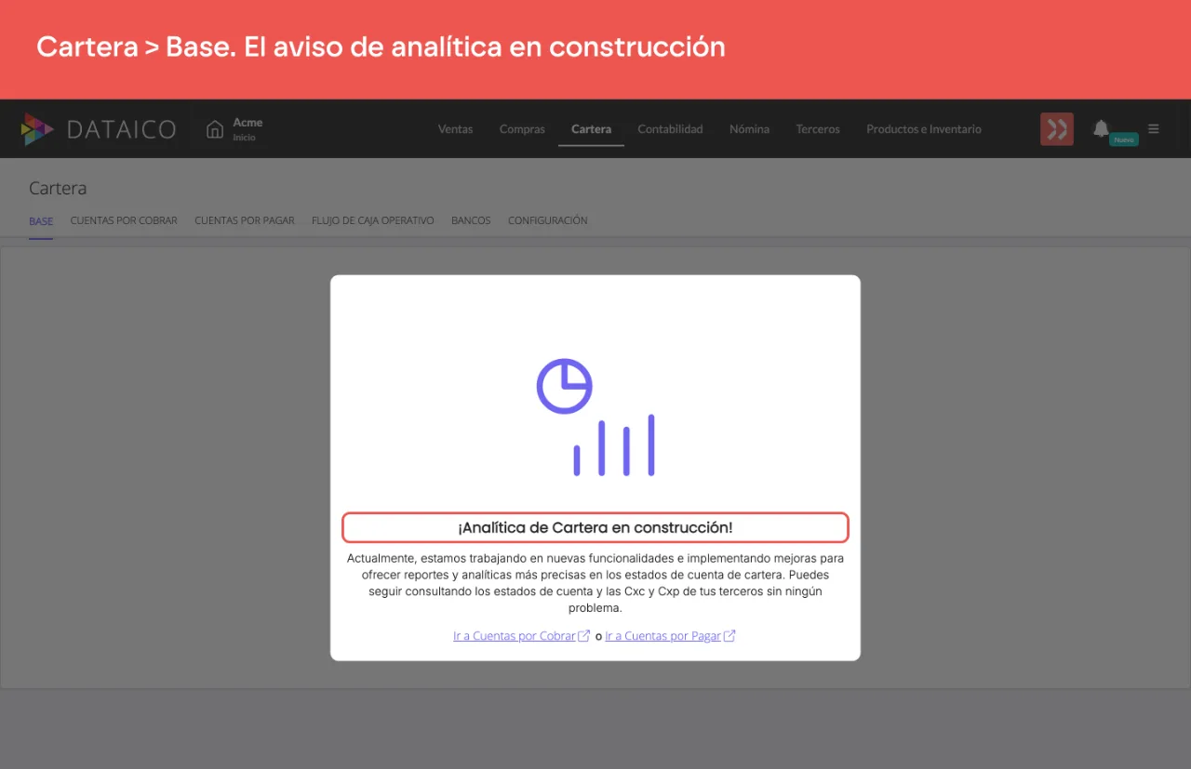Viewport: 1191px width, 769px height.
Task: Click the 'Cartera' page title
Action: [58, 189]
